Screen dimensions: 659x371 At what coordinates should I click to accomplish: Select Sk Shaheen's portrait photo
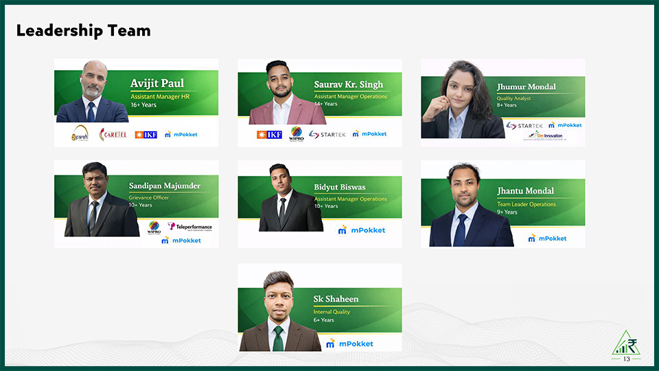click(x=279, y=311)
